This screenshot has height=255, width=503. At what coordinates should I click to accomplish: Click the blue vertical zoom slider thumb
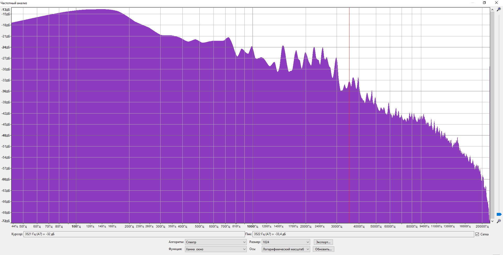pos(499,214)
